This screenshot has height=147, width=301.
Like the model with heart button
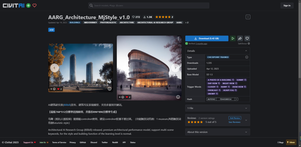coord(247,38)
